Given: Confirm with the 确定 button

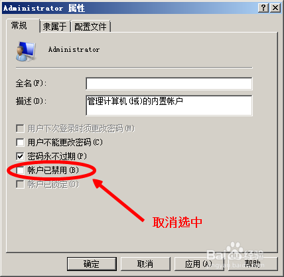Looking at the screenshot, I should click(92, 264).
